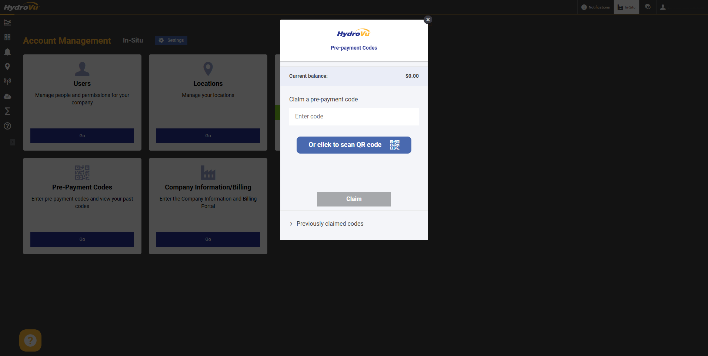The height and width of the screenshot is (356, 708).
Task: Close the Pre-payment Codes dialog
Action: [428, 20]
